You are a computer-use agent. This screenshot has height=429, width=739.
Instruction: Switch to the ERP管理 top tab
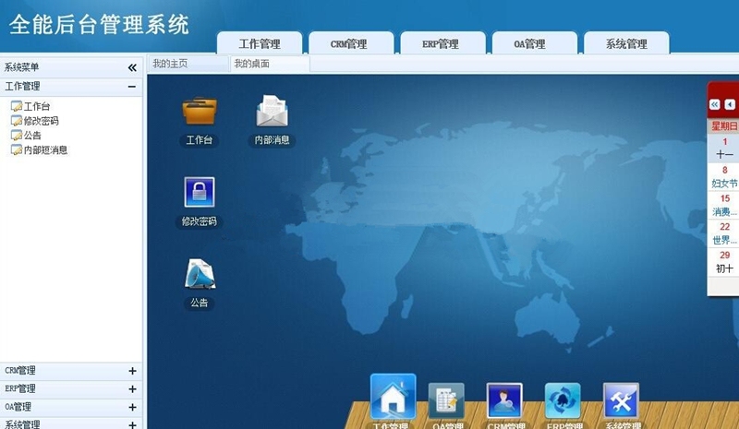point(443,43)
